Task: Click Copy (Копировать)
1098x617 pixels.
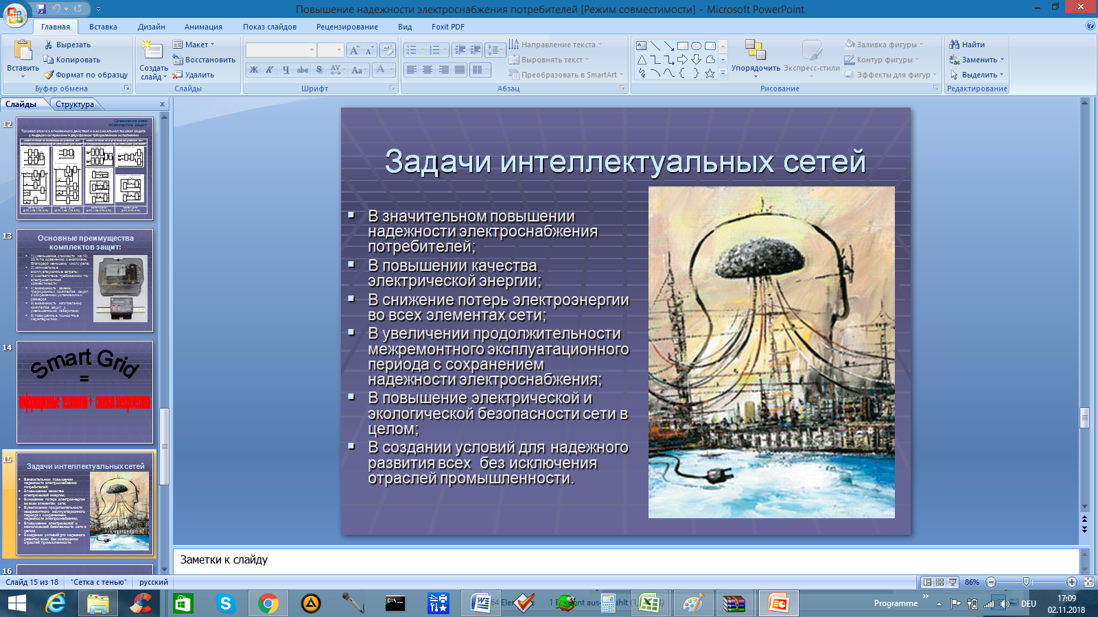Action: (x=72, y=60)
